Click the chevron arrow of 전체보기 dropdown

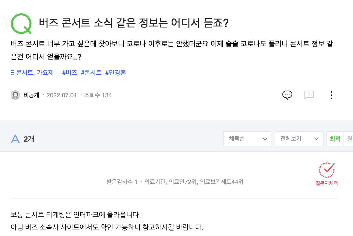tap(316, 139)
